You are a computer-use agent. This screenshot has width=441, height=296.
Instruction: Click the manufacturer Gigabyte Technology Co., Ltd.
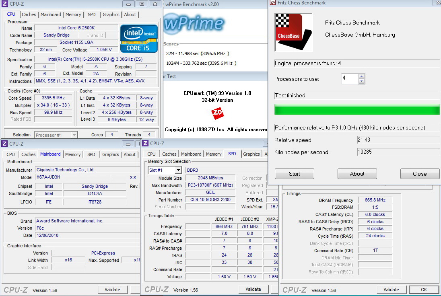[87, 170]
